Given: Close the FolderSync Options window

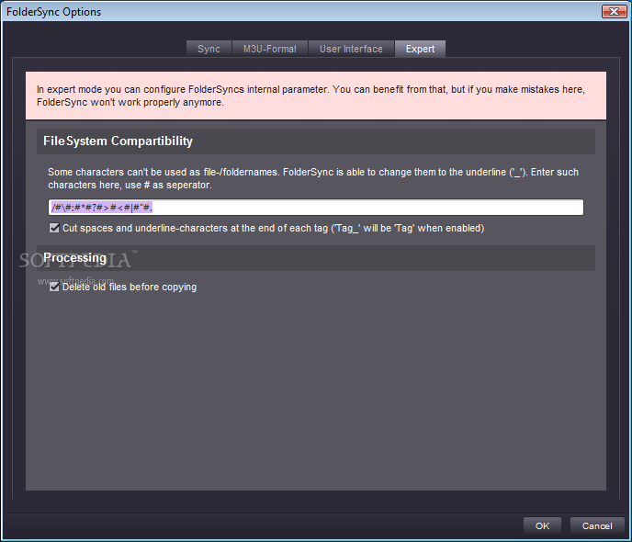Looking at the screenshot, I should (x=614, y=11).
